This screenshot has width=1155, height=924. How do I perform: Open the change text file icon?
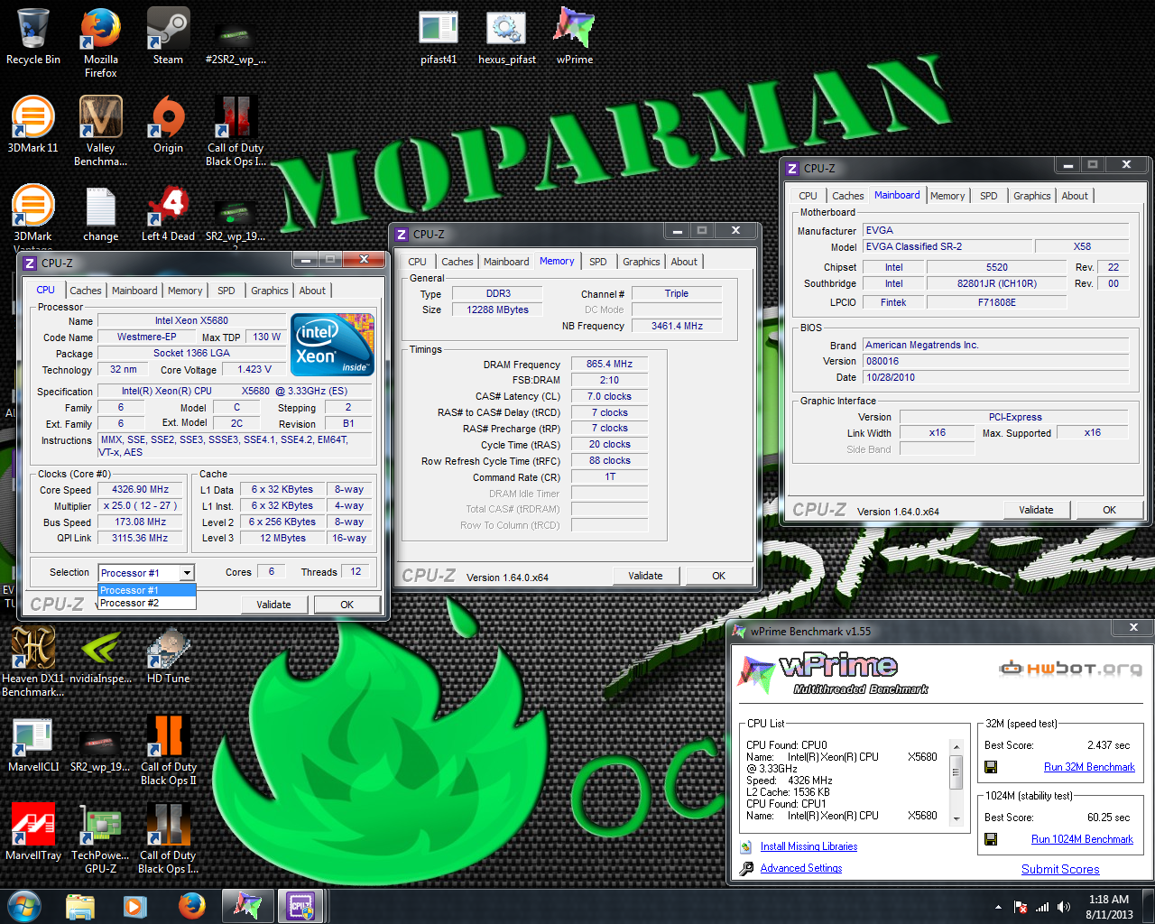[100, 213]
